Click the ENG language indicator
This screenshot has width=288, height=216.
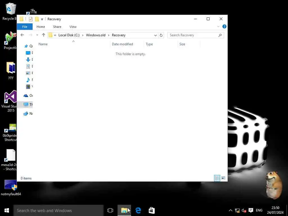259,210
